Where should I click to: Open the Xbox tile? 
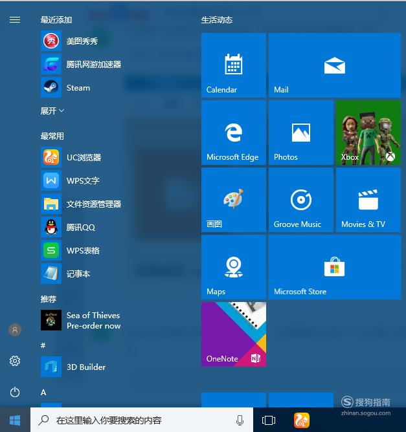pyautogui.click(x=368, y=133)
